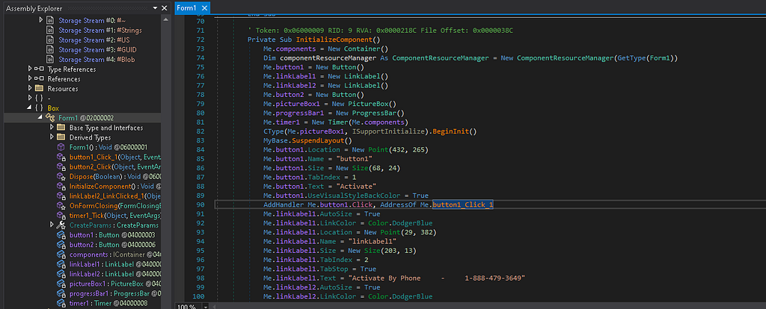Click the button1 : Button field icon

(61, 235)
